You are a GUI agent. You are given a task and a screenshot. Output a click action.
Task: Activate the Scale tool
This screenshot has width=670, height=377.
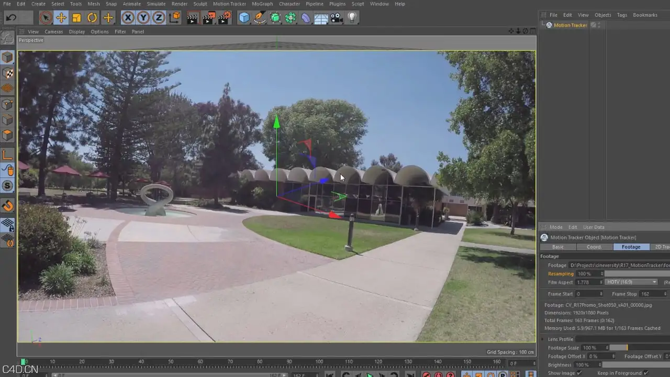coord(76,18)
